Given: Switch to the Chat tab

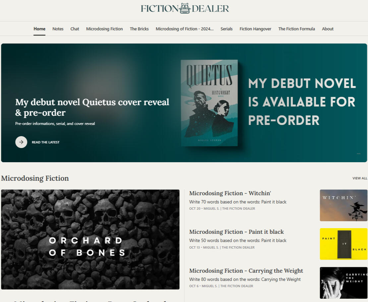Looking at the screenshot, I should [75, 29].
